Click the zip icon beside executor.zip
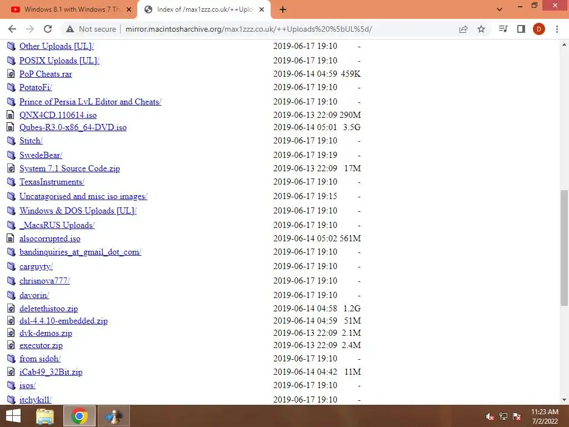 pyautogui.click(x=11, y=345)
